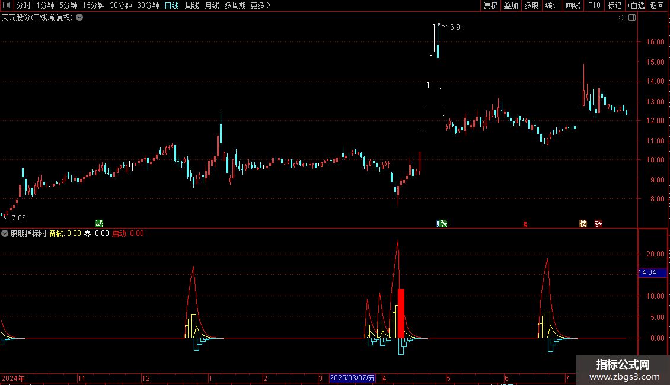This screenshot has height=385, width=670.
Task: Click the 14.34 indicator axis value tag
Action: coord(652,272)
